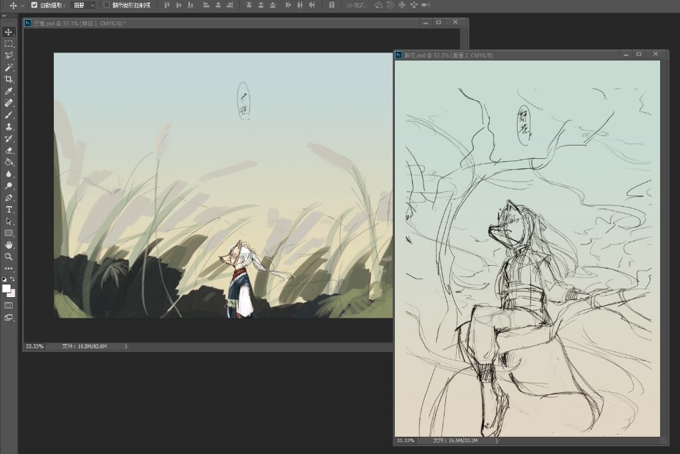Maximize the left document window
Image resolution: width=680 pixels, height=454 pixels.
click(439, 22)
